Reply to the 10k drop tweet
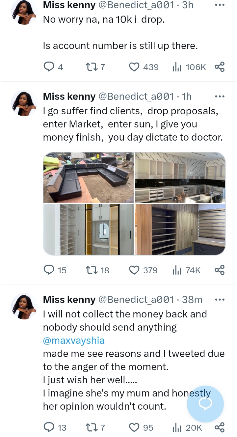Image resolution: width=237 pixels, height=437 pixels. 49,67
